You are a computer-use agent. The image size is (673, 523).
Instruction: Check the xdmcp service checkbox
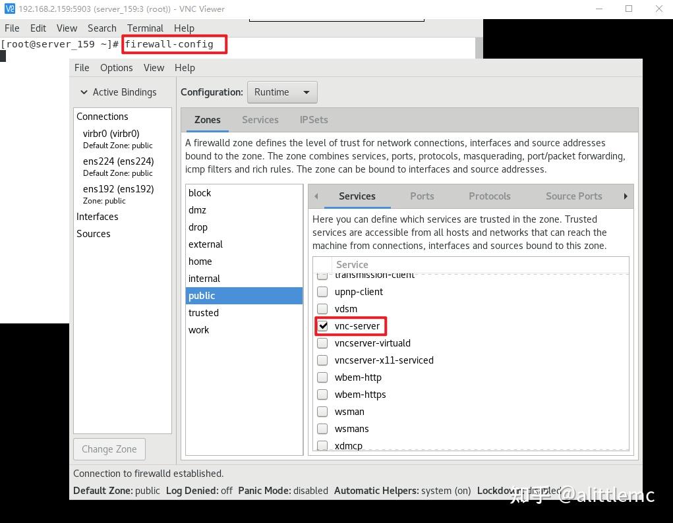pos(322,445)
